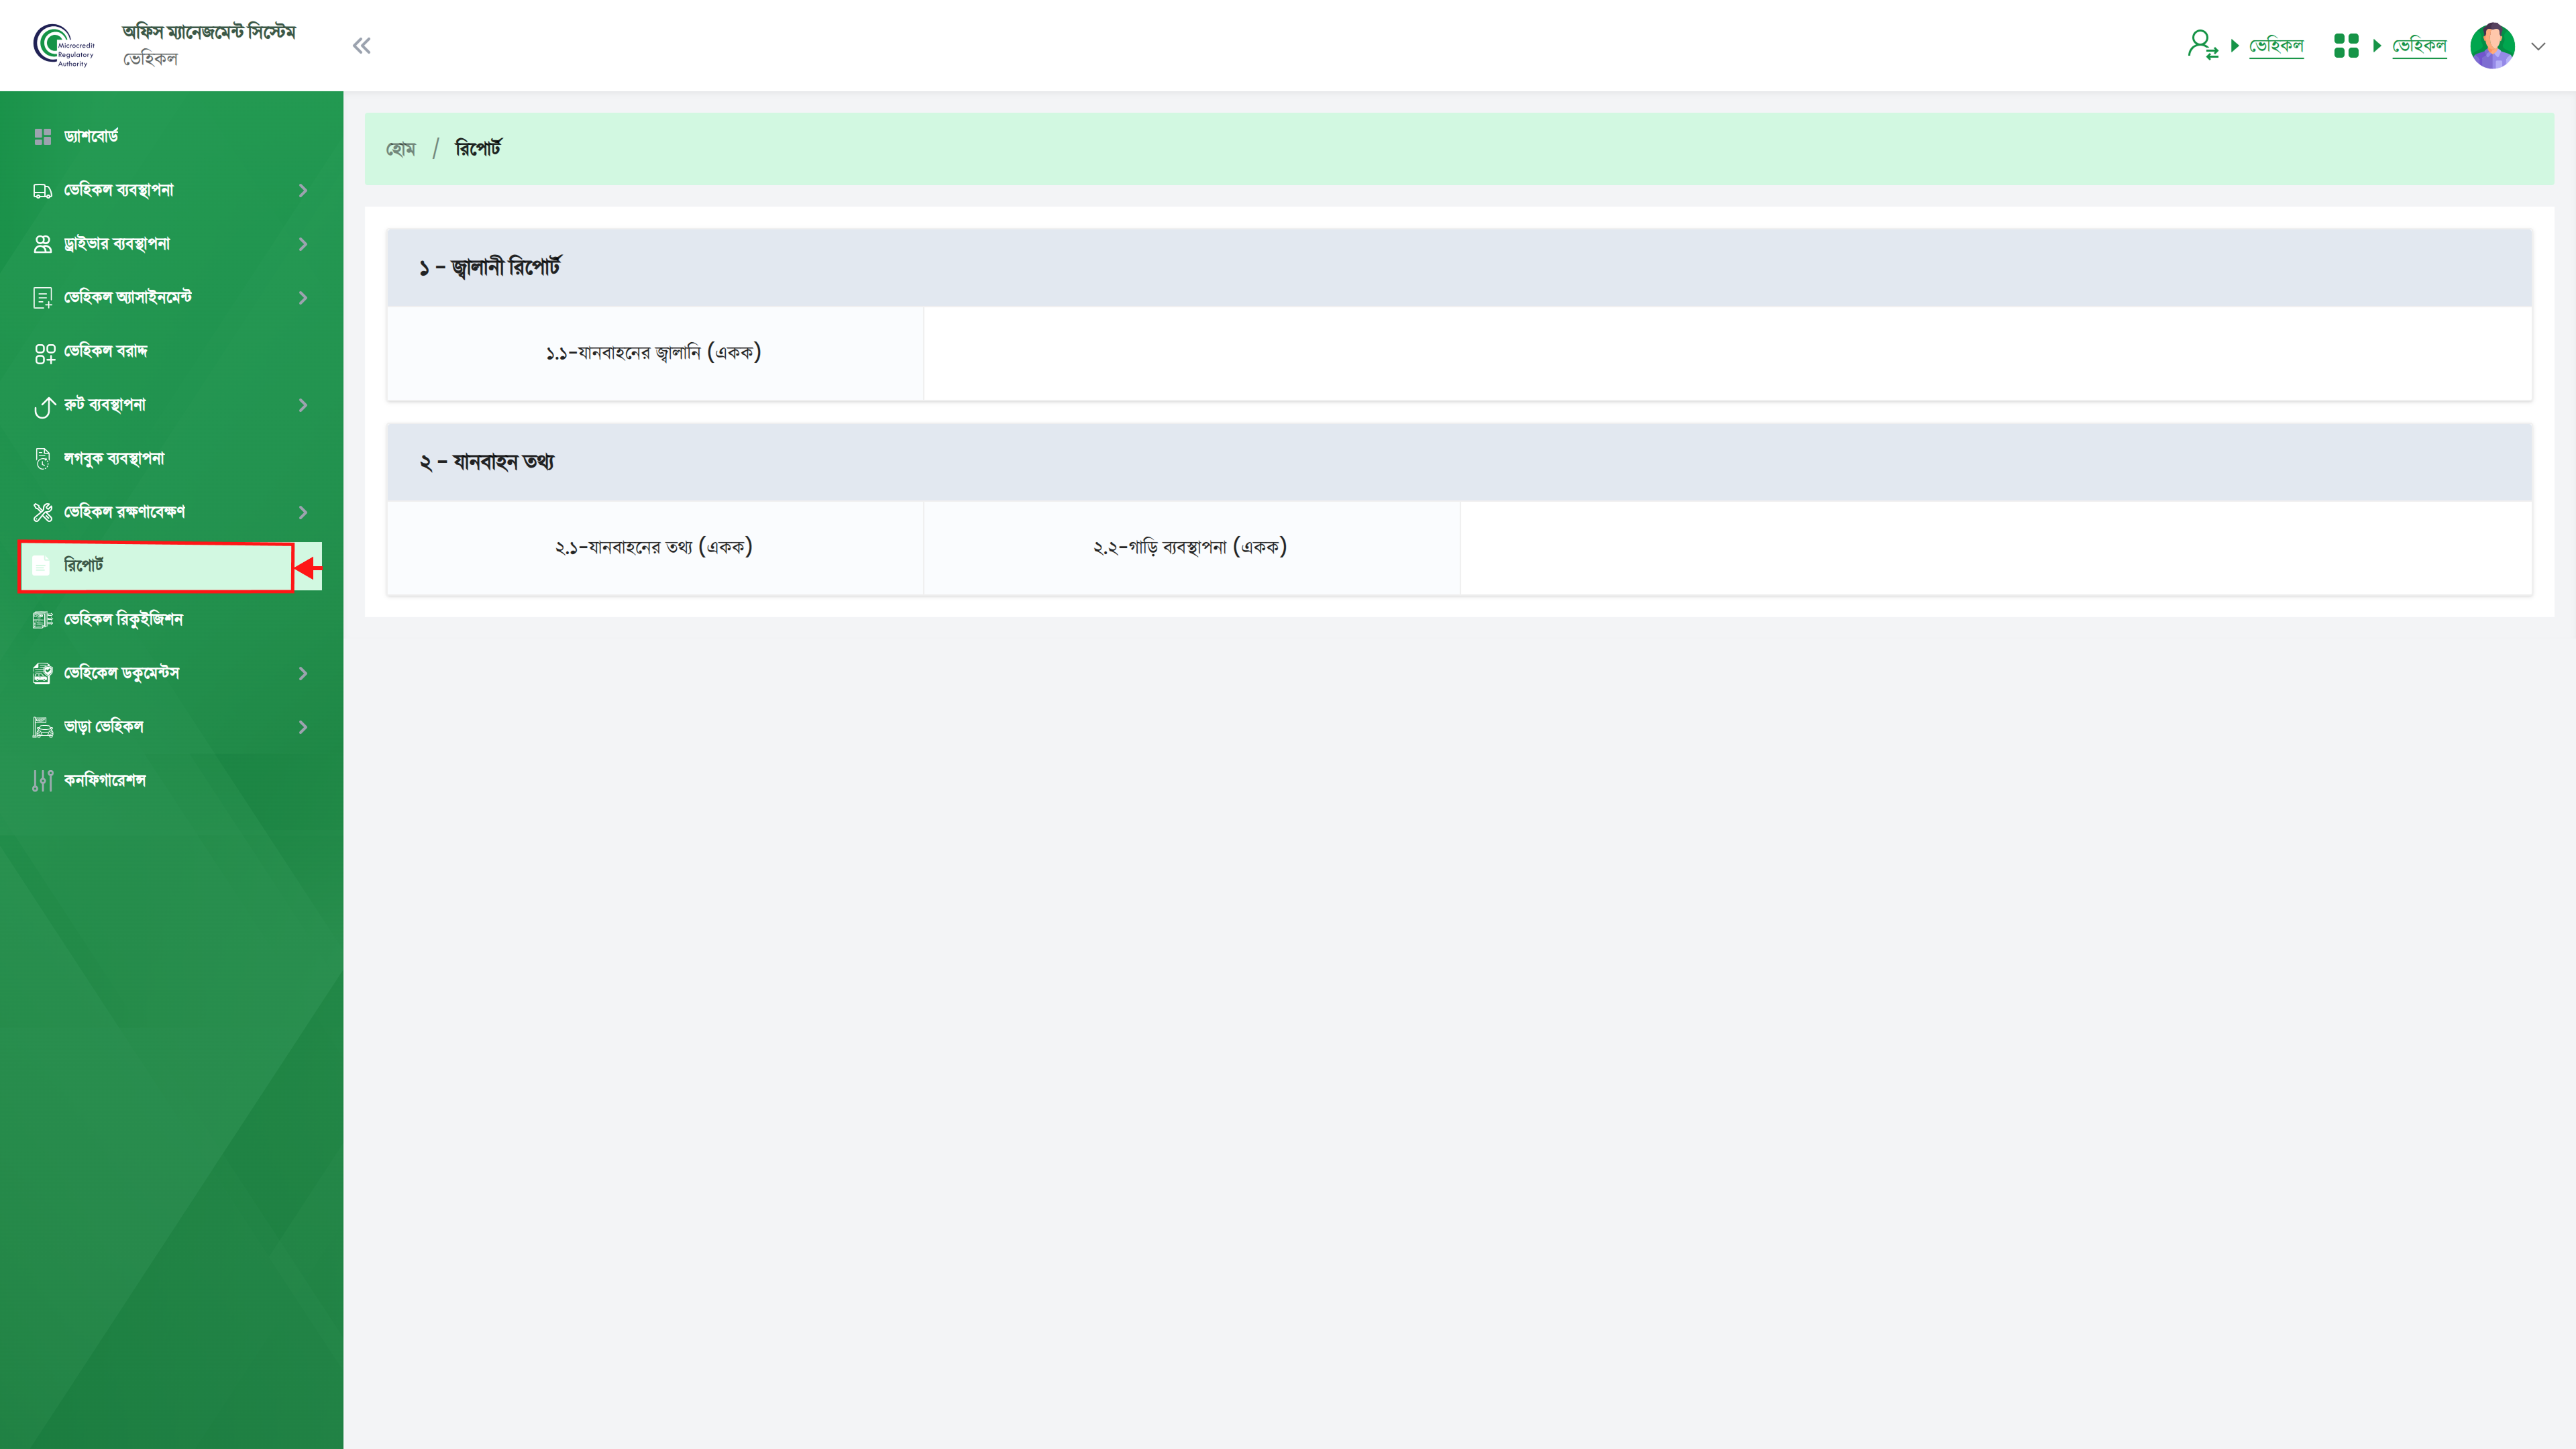Click the right-arrow triangle beside apps grid
The width and height of the screenshot is (2576, 1449).
[x=2377, y=45]
